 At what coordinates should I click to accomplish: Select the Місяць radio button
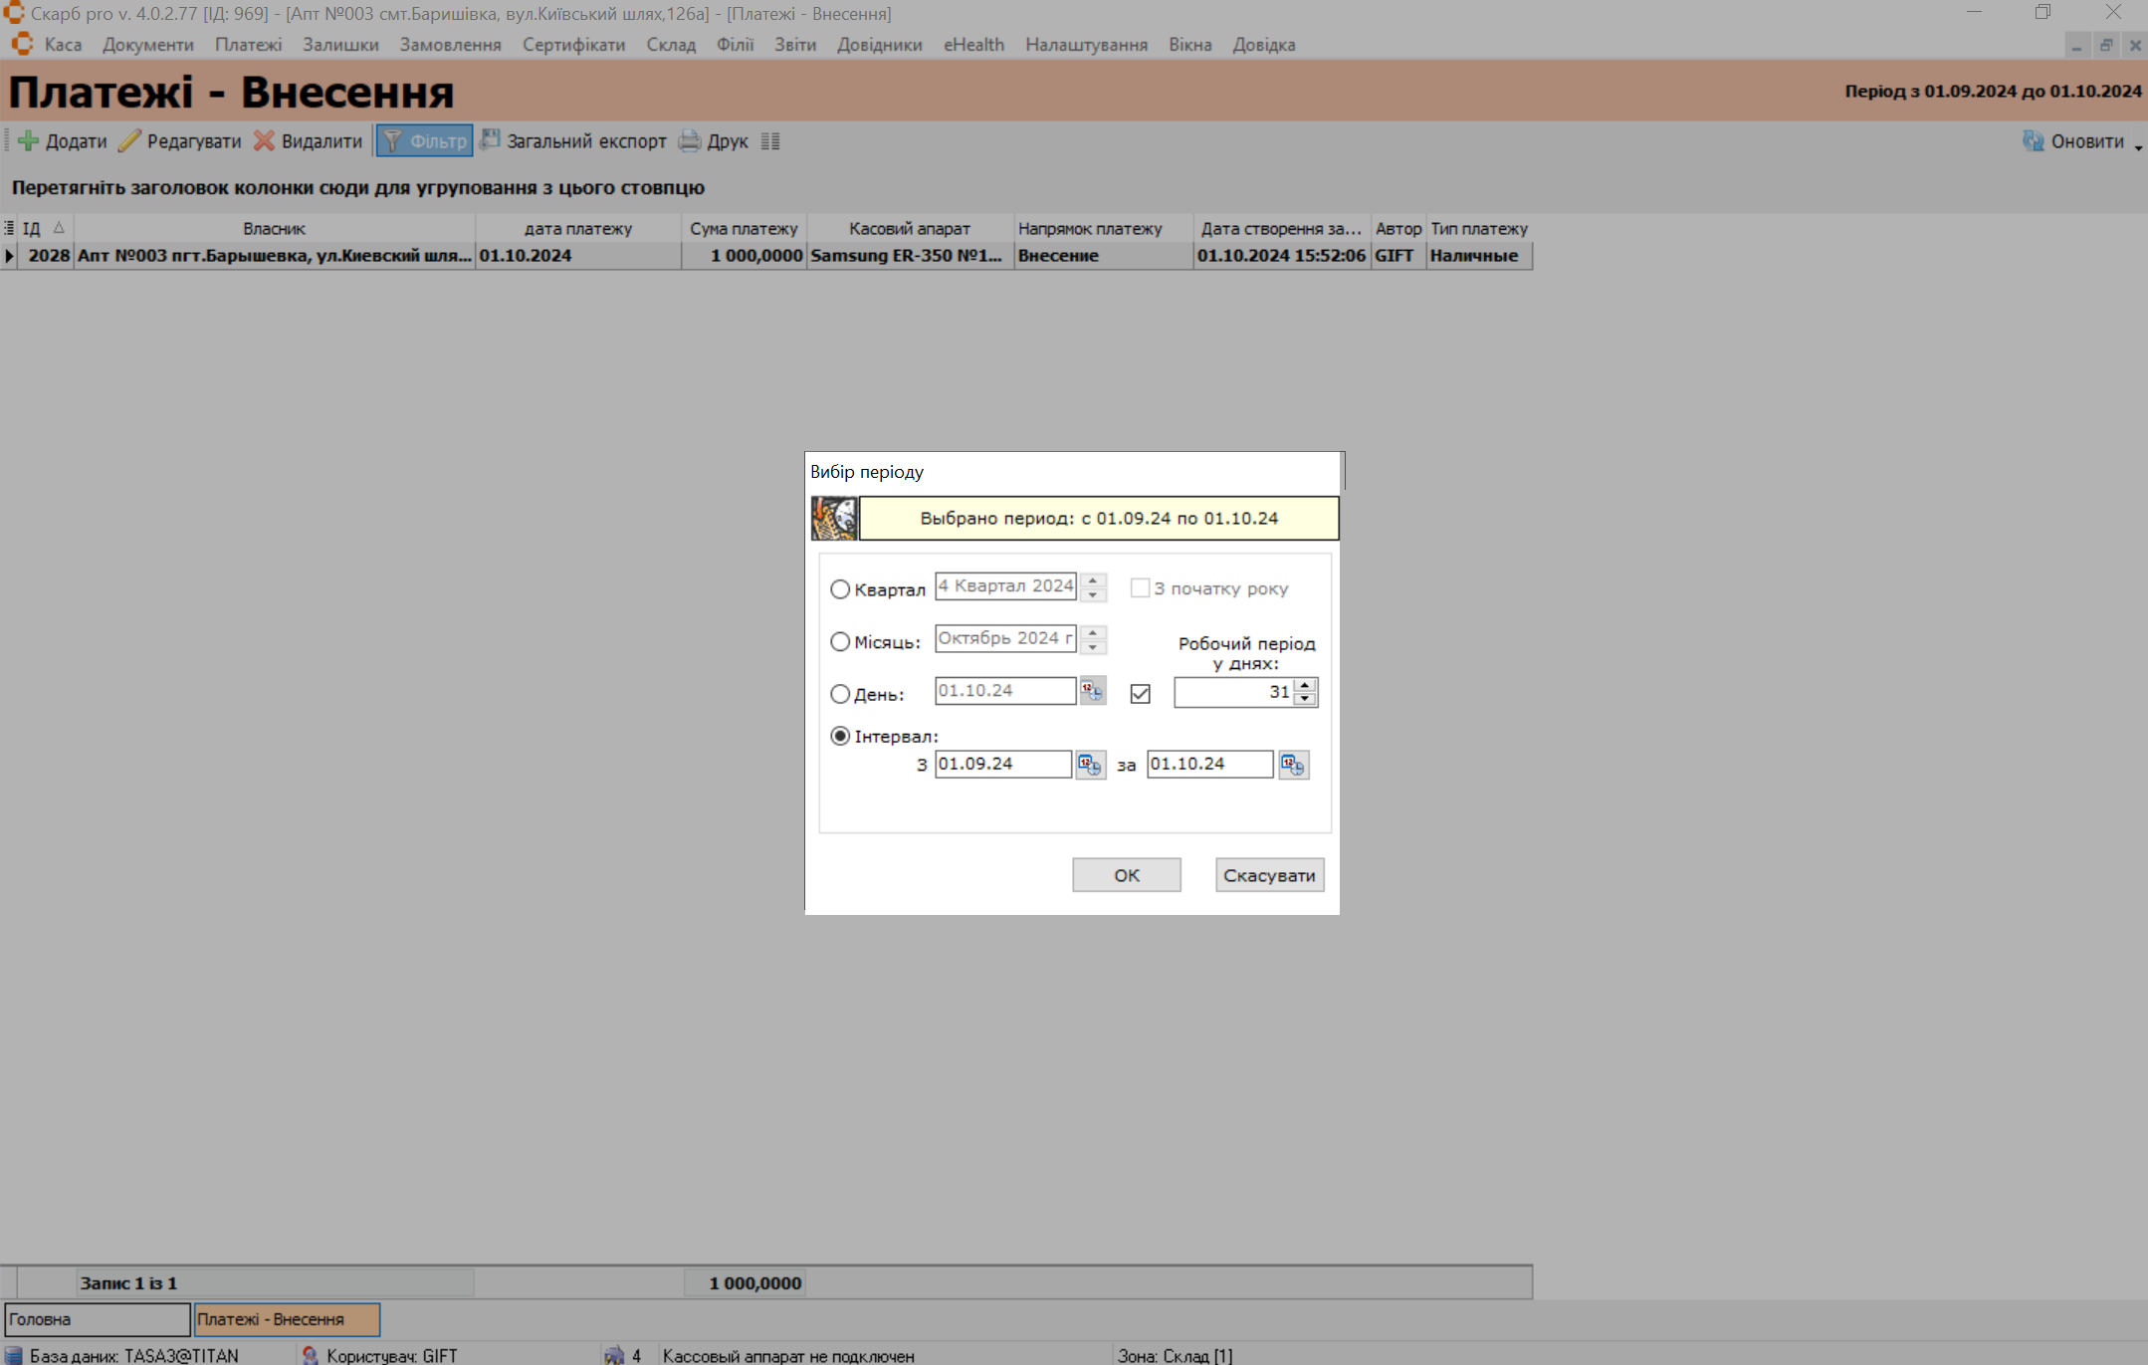[x=840, y=642]
